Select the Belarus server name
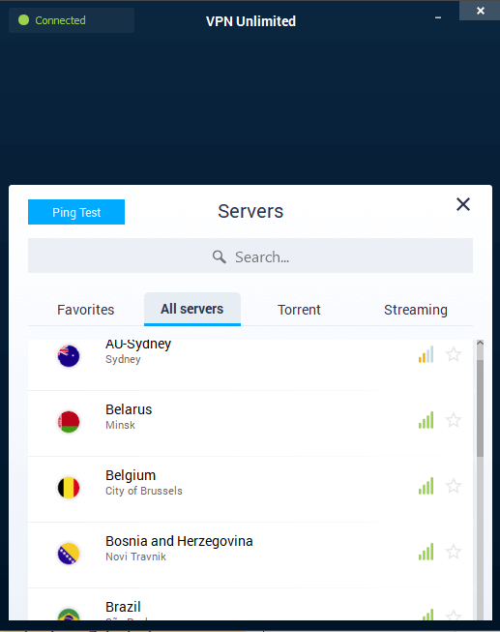 (129, 409)
